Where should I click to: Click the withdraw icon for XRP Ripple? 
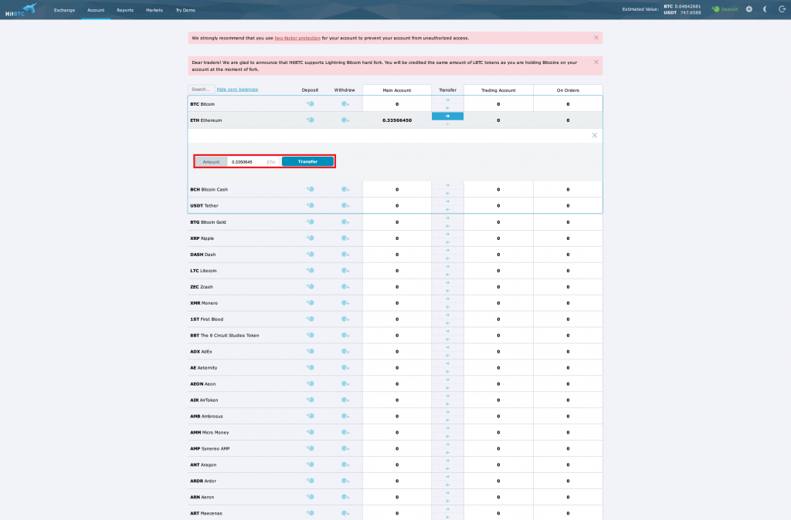345,238
